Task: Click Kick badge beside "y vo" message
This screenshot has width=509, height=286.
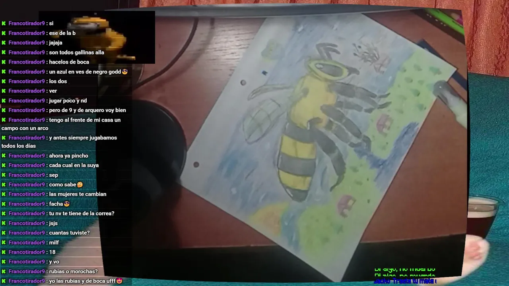Action: (4, 262)
